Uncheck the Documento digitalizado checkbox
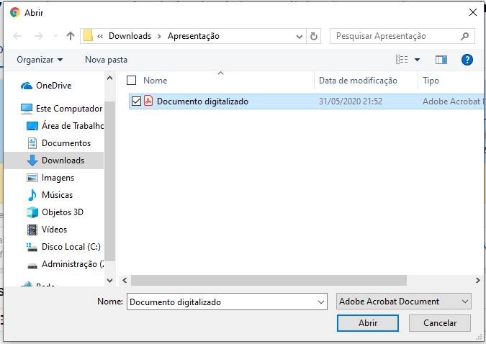Viewport: 486px width, 344px height. click(x=136, y=101)
